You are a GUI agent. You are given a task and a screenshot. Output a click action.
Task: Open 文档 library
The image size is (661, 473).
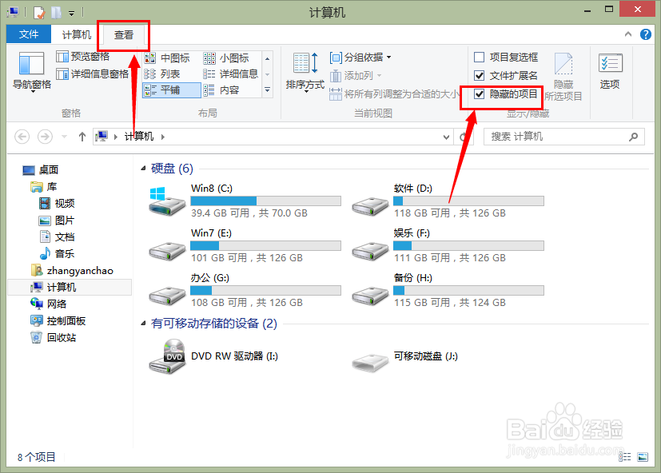57,237
